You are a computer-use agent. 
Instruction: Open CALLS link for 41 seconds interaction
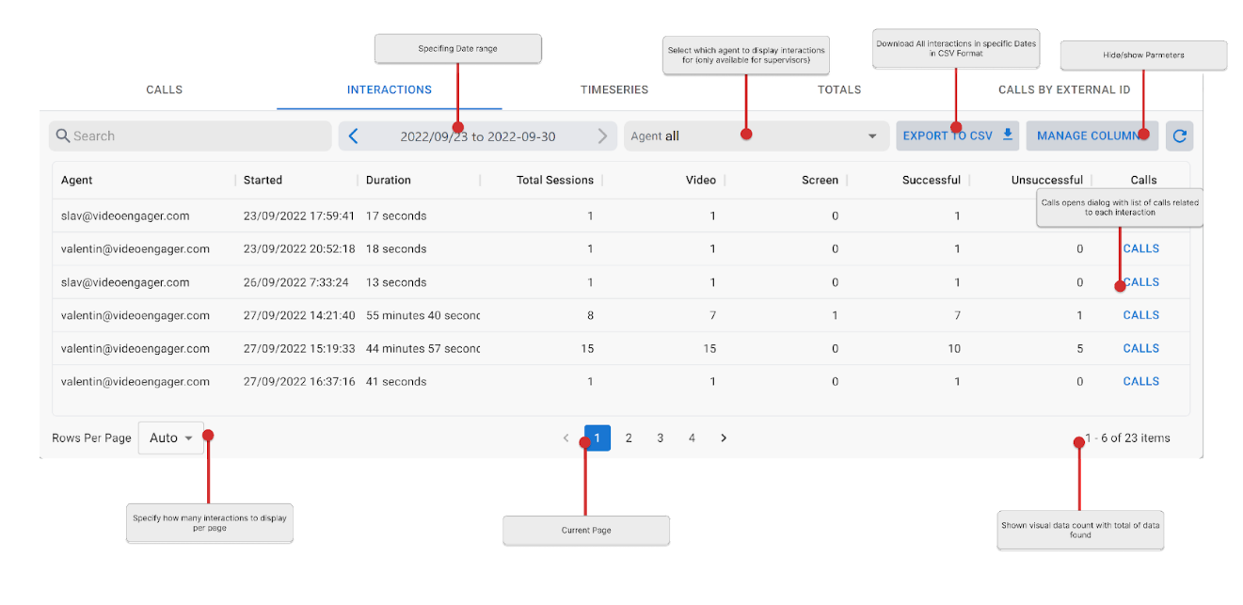click(1140, 382)
